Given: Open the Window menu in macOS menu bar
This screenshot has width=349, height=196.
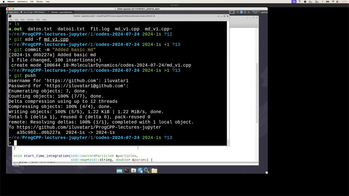Looking at the screenshot, I should coord(40,2).
